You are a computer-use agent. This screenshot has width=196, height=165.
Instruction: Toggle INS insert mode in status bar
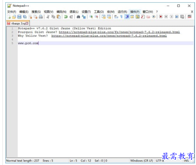coord(186,161)
